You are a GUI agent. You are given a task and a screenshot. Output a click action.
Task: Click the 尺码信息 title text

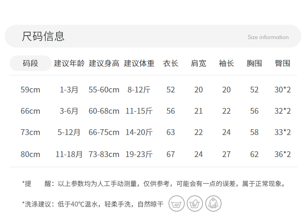[x=43, y=36]
